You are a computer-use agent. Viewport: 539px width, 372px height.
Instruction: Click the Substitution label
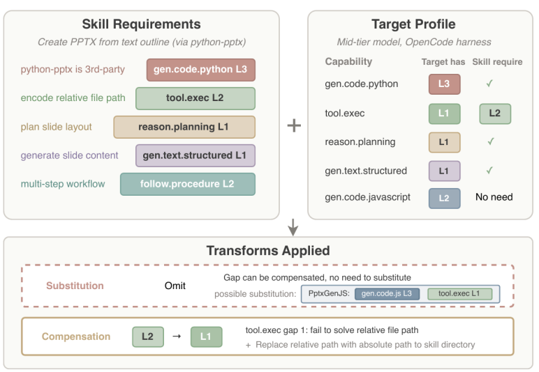(x=75, y=286)
